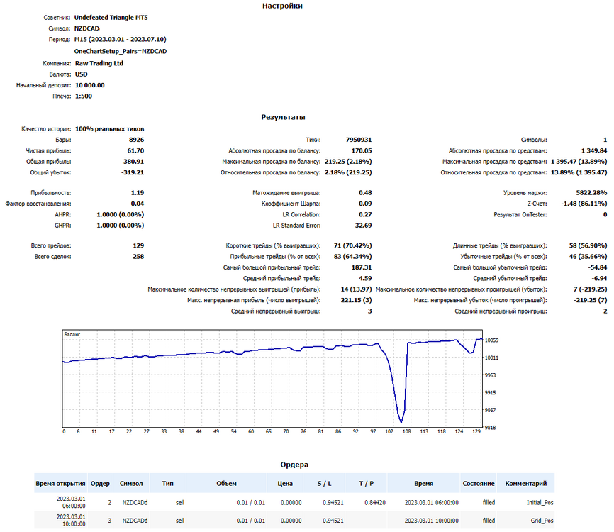Click the Цена column header

[285, 484]
